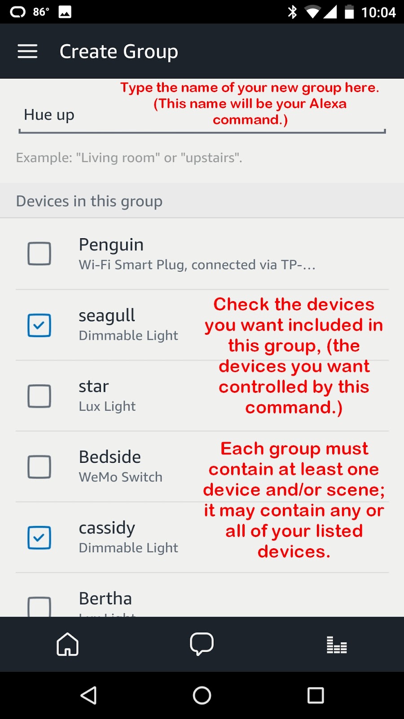Tap the Android home circle button
The image size is (404, 719).
(202, 695)
